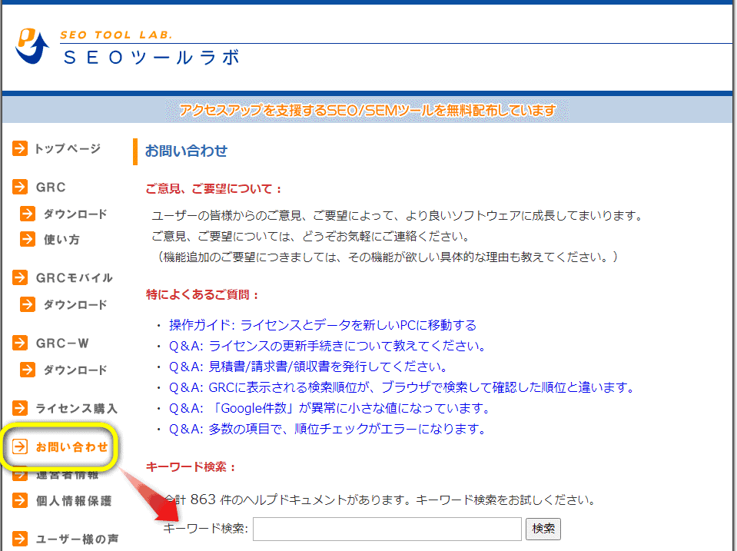
Task: Click the line 'ご意見、ご要望については、どうぞお気軽に…'
Action: pos(310,236)
